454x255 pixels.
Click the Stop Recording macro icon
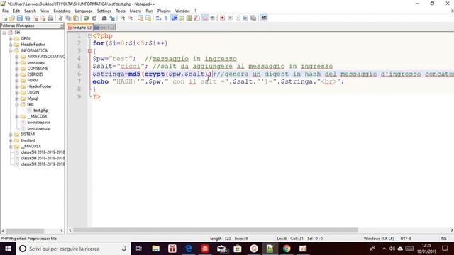[x=230, y=18]
